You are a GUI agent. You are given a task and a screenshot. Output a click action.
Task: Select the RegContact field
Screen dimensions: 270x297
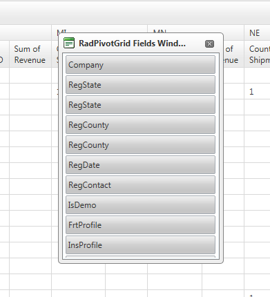click(140, 185)
